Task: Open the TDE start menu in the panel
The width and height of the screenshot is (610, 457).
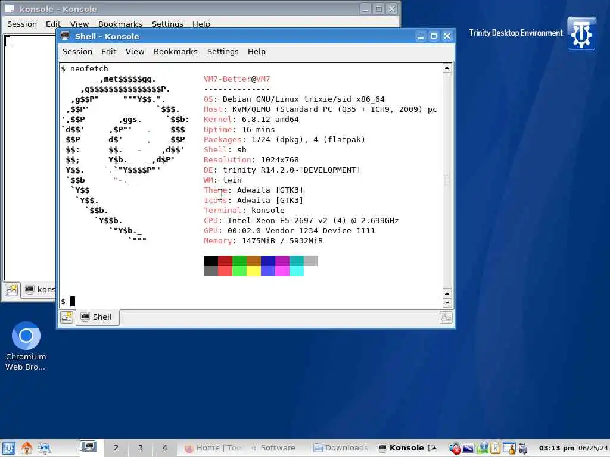Action: pyautogui.click(x=8, y=448)
